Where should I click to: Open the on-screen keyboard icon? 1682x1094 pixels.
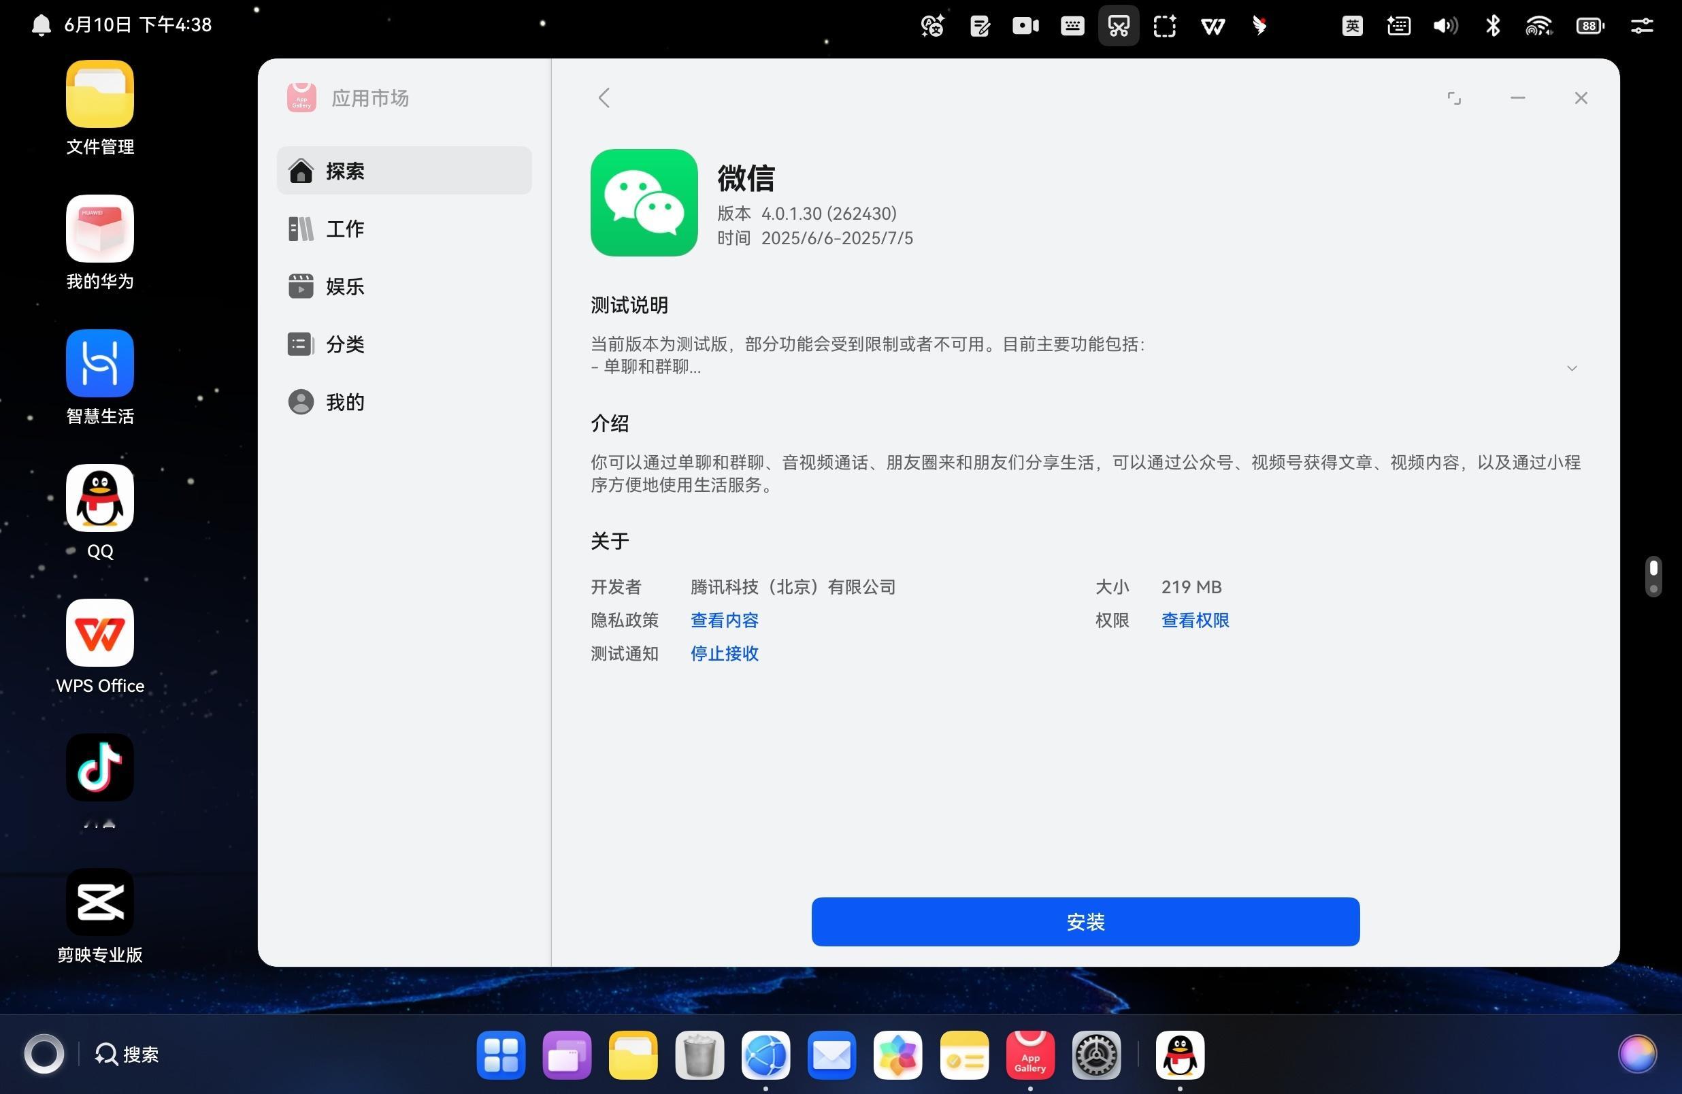pyautogui.click(x=1072, y=26)
